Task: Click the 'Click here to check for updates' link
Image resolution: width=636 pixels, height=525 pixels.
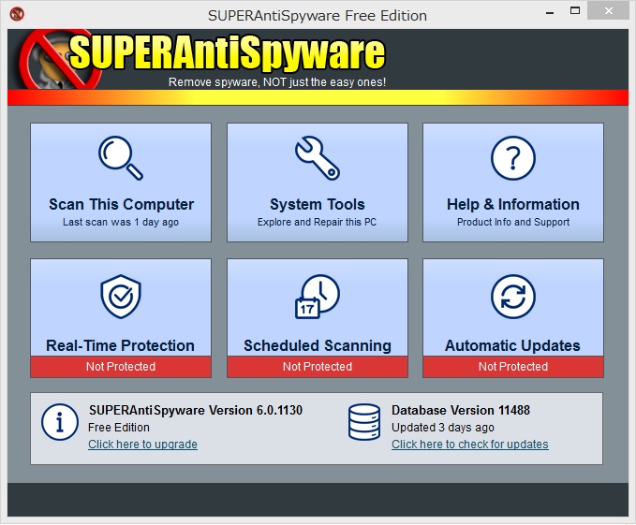Action: point(469,445)
